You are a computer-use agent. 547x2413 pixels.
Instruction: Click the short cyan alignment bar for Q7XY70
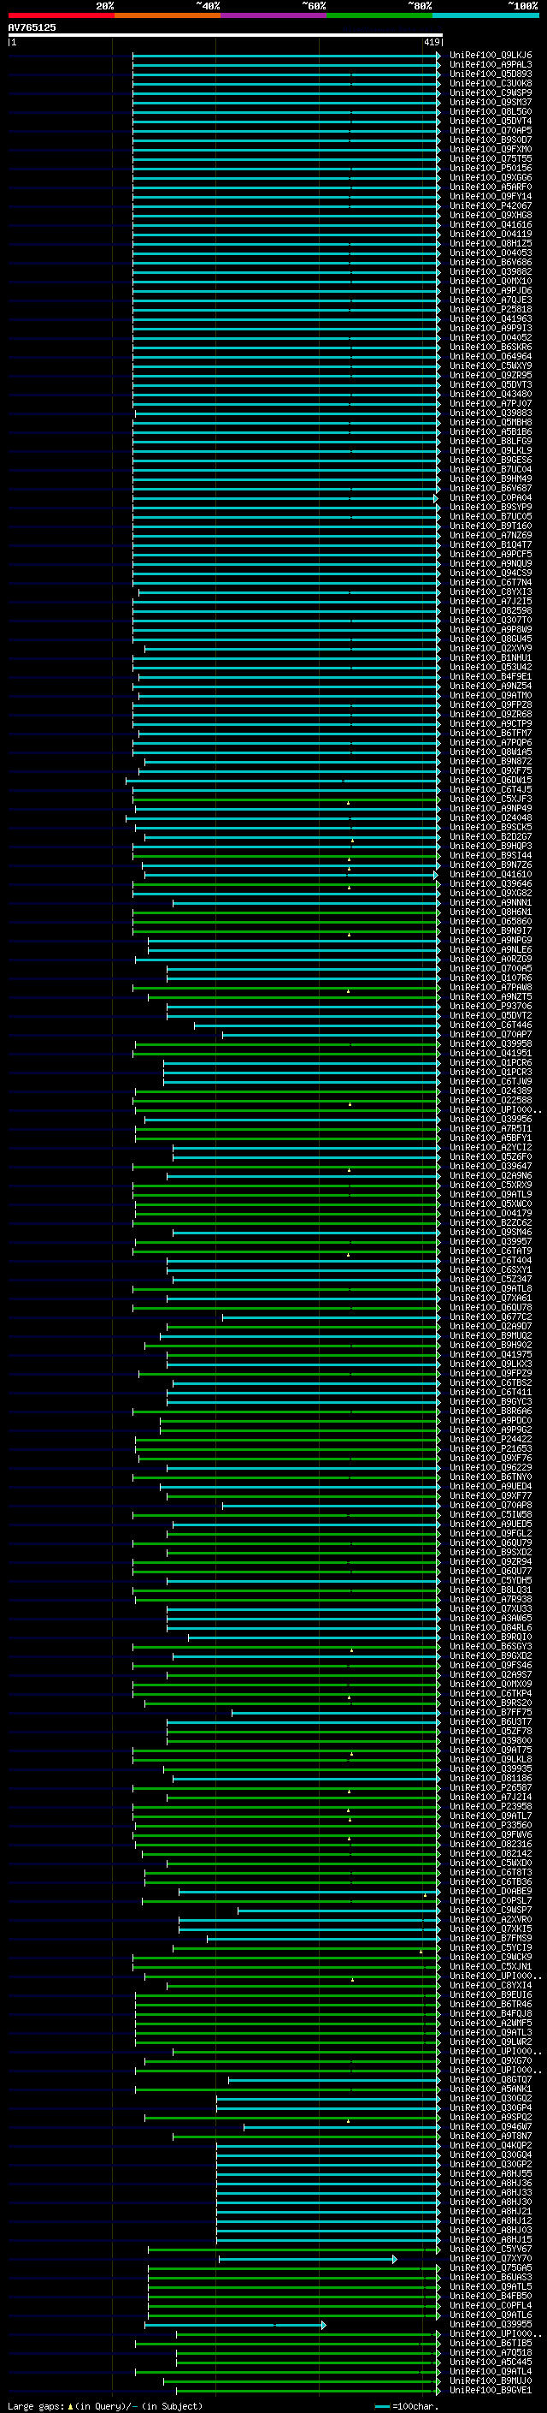pos(308,2260)
